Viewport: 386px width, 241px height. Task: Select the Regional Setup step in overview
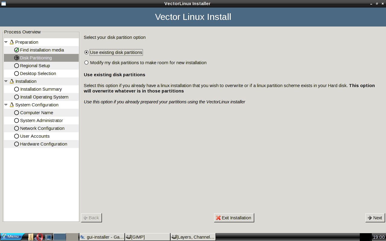(35, 66)
